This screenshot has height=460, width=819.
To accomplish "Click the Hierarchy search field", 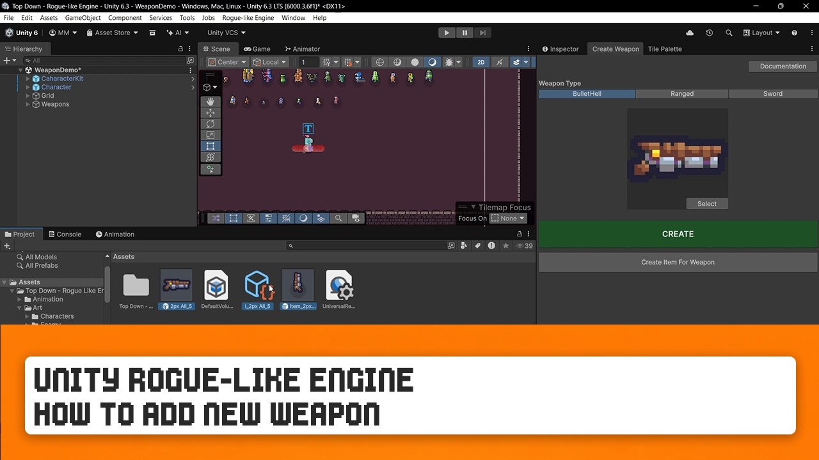I will point(106,61).
